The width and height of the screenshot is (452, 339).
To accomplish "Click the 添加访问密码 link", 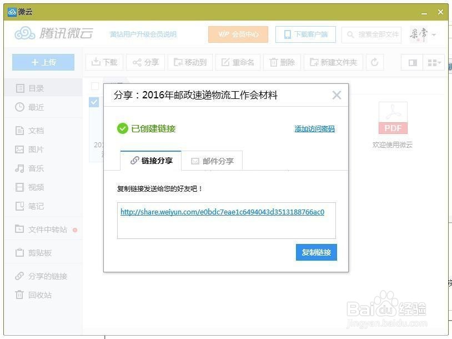I will [314, 129].
